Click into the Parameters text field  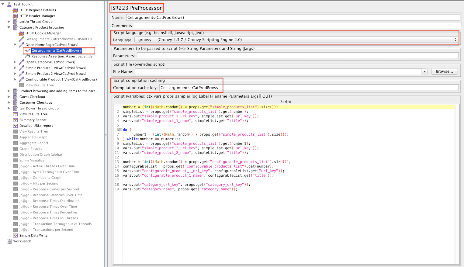(297, 56)
